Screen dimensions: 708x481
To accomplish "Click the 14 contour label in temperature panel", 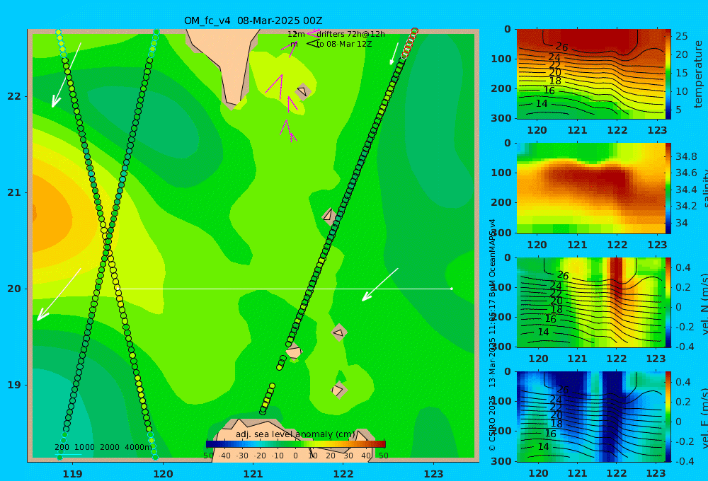I will 542,104.
